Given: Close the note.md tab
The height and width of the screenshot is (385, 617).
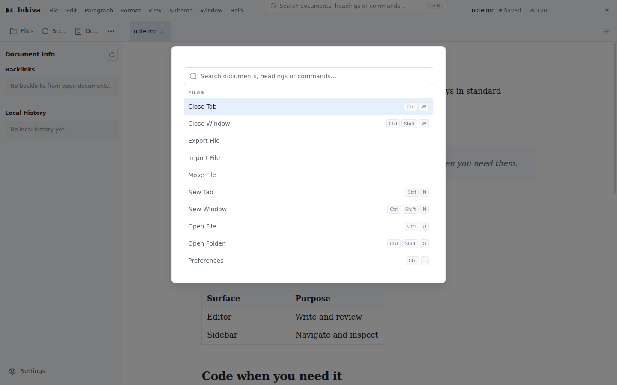Looking at the screenshot, I should [x=162, y=31].
